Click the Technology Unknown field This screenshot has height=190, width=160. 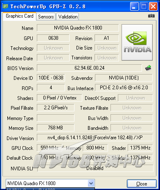point(53,48)
